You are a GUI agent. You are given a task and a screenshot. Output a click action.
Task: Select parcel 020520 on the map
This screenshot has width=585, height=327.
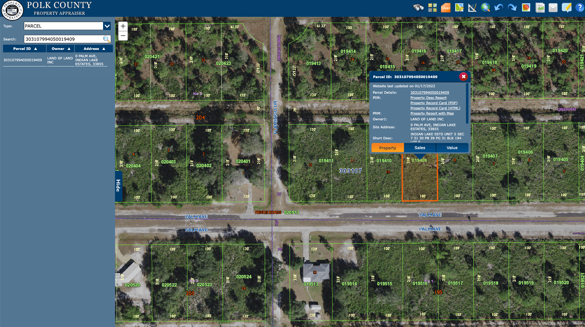[x=132, y=285]
